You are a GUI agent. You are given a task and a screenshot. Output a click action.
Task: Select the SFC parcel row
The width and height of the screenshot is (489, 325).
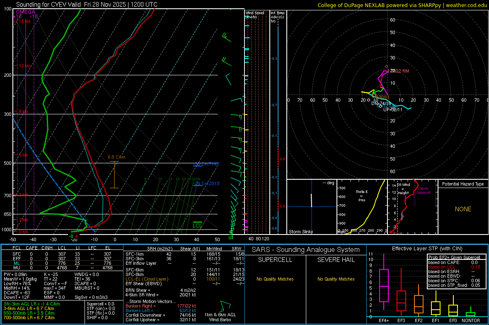point(63,254)
